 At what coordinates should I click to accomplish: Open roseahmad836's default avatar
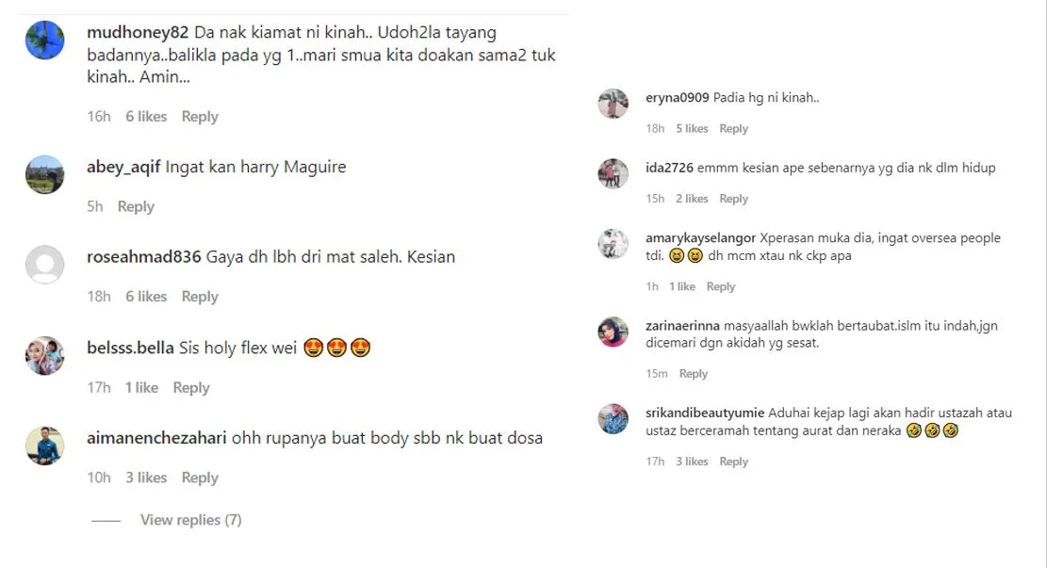click(x=44, y=265)
